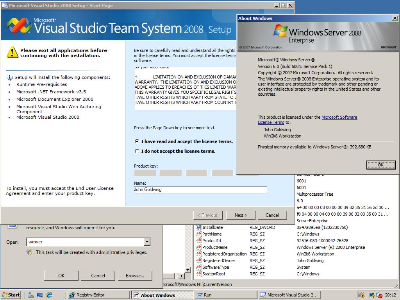Click registry tree scroll right arrow
Screen dimensions: 400x300
tap(182, 276)
